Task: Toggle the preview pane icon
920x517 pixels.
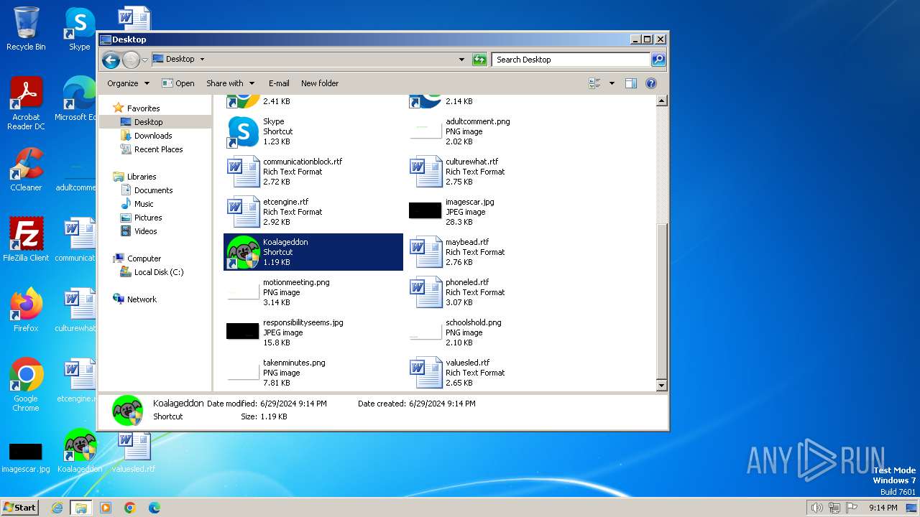Action: pos(630,83)
